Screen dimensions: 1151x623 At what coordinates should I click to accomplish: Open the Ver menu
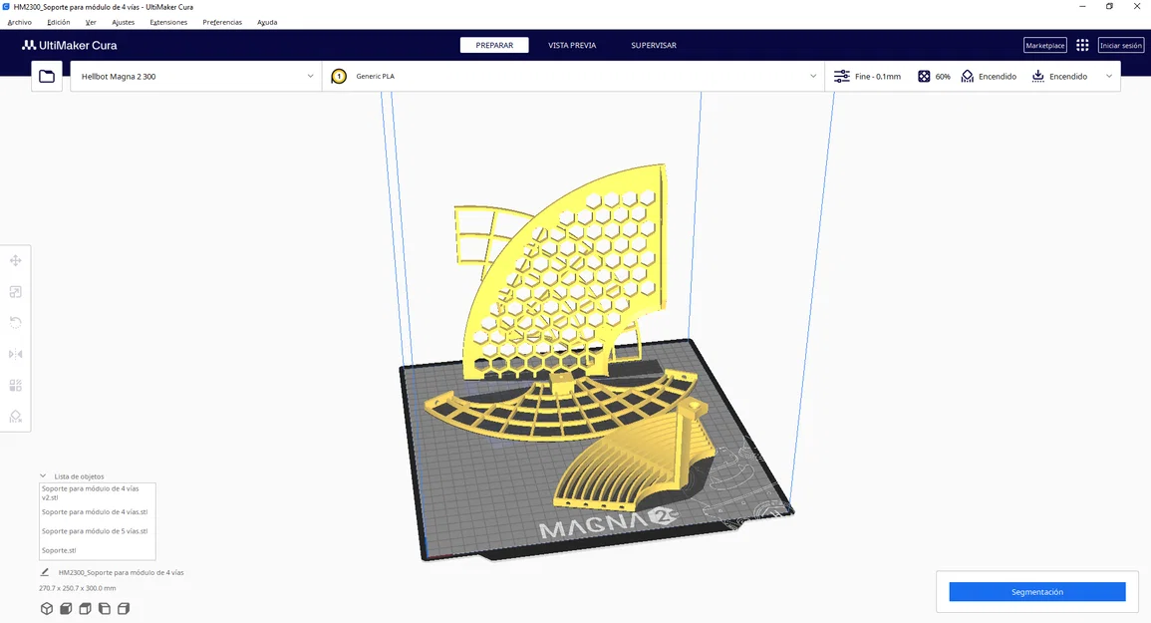coord(91,22)
